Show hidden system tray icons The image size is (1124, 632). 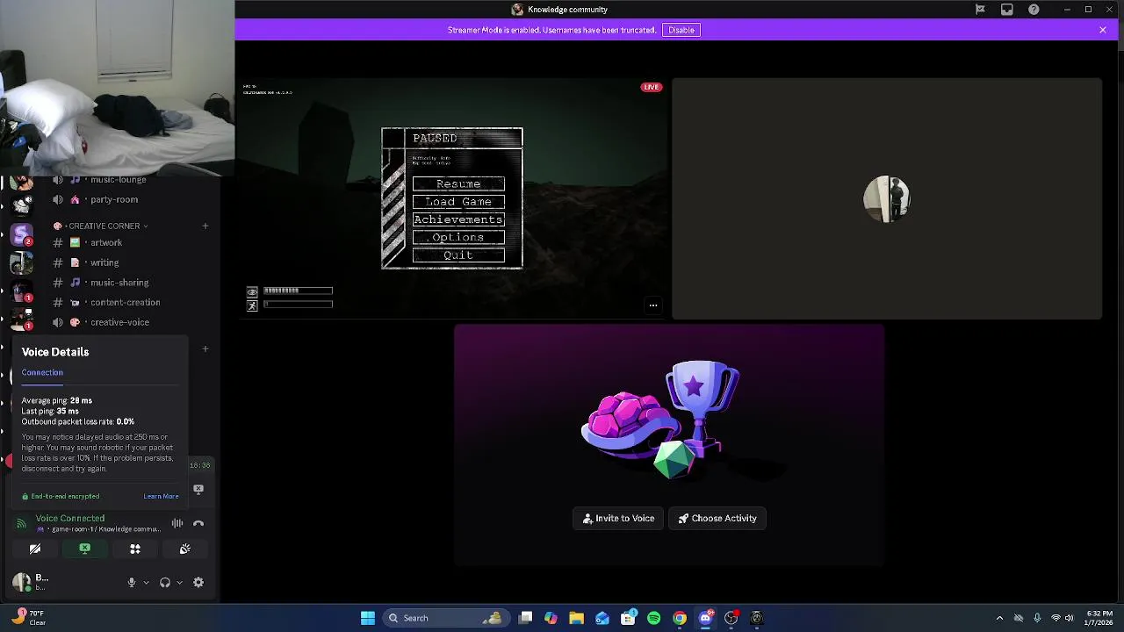pos(999,618)
